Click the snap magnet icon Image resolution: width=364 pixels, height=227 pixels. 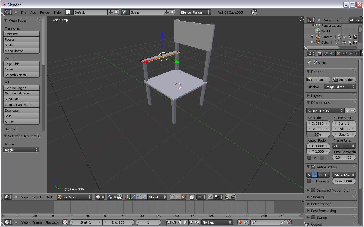click(x=210, y=197)
